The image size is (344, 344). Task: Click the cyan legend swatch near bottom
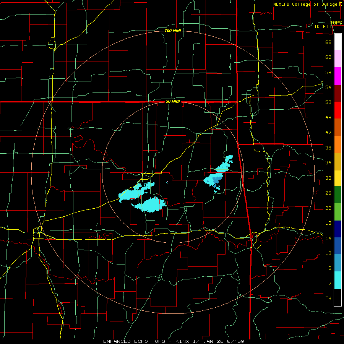point(338,281)
